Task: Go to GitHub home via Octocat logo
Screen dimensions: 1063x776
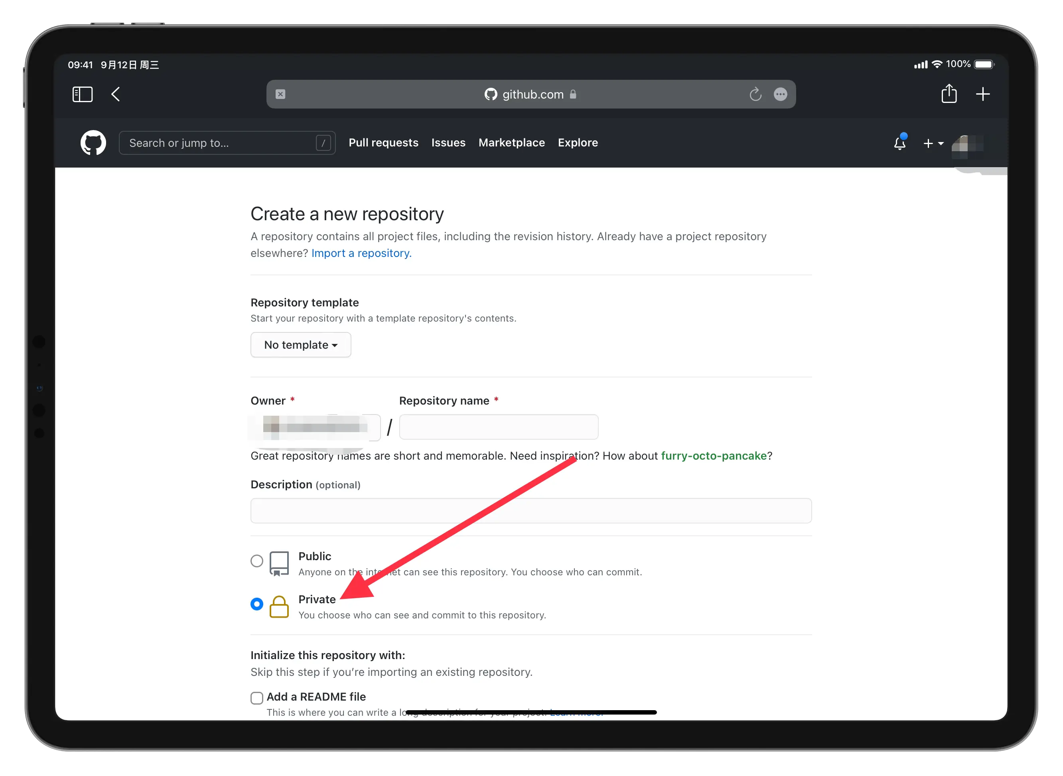Action: pos(93,143)
